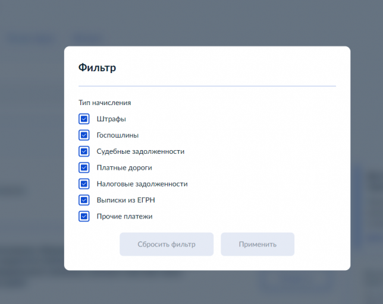Click the Тип начисления heading

tap(105, 103)
